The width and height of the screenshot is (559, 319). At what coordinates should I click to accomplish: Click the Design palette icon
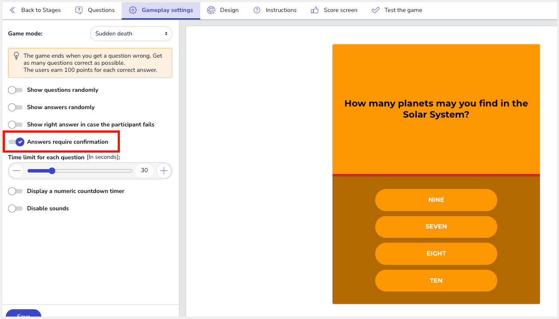[x=211, y=10]
